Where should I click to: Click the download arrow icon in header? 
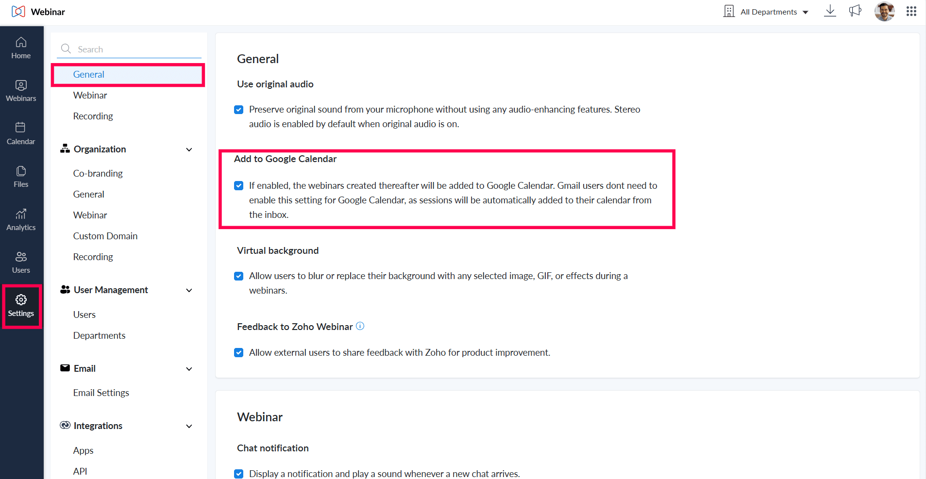coord(830,11)
